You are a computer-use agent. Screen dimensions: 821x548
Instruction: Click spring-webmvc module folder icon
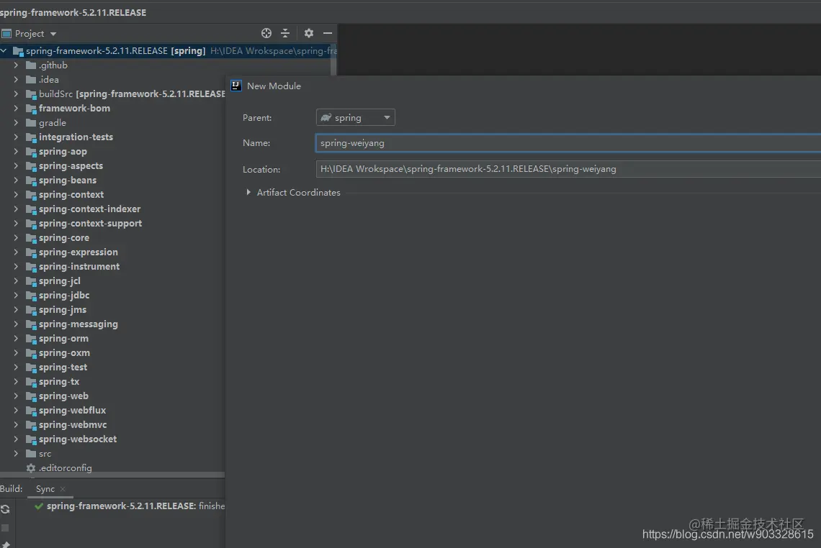click(x=31, y=425)
